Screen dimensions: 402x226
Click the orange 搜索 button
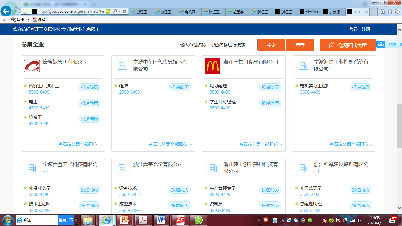(271, 45)
